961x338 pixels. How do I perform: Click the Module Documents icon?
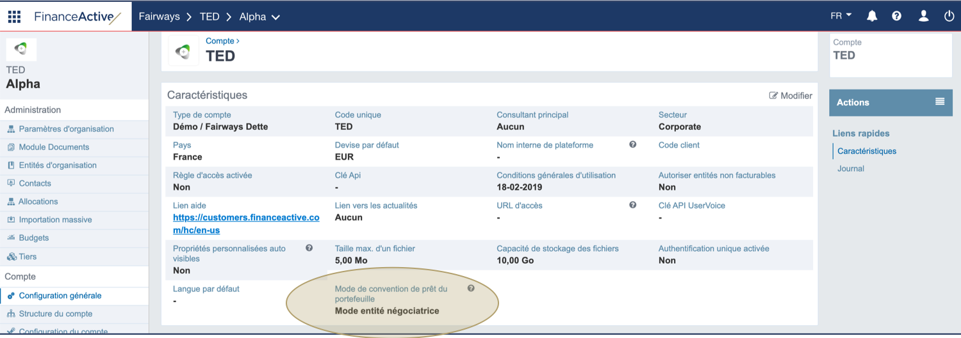[11, 147]
